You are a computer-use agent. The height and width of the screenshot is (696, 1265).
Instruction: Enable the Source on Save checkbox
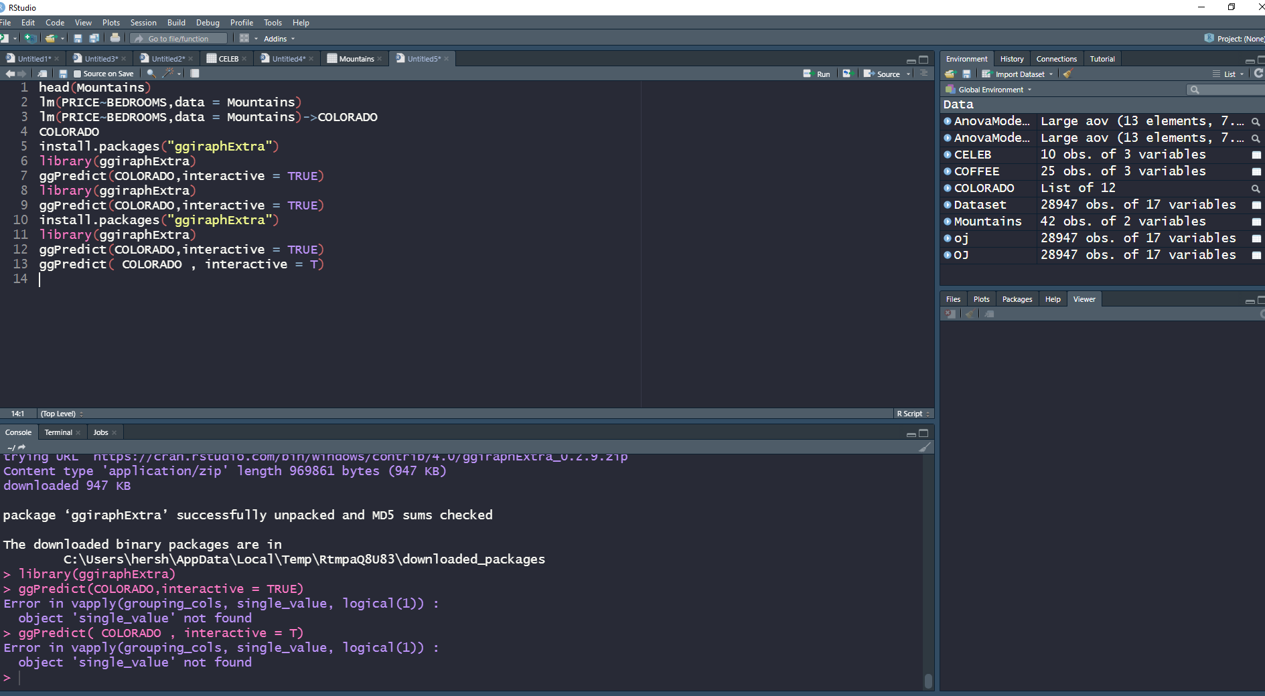[76, 73]
